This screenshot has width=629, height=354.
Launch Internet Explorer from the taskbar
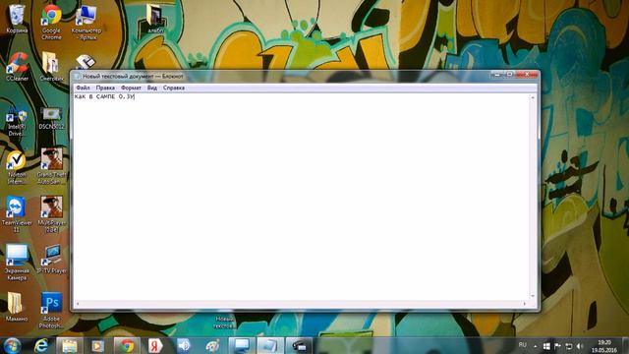pos(41,346)
